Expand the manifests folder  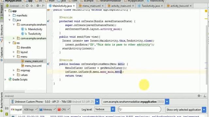click(x=9, y=16)
